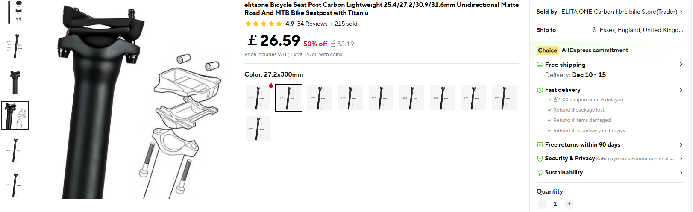The image size is (693, 212).
Task: Open Free returns within 90 days chevron
Action: [x=681, y=144]
